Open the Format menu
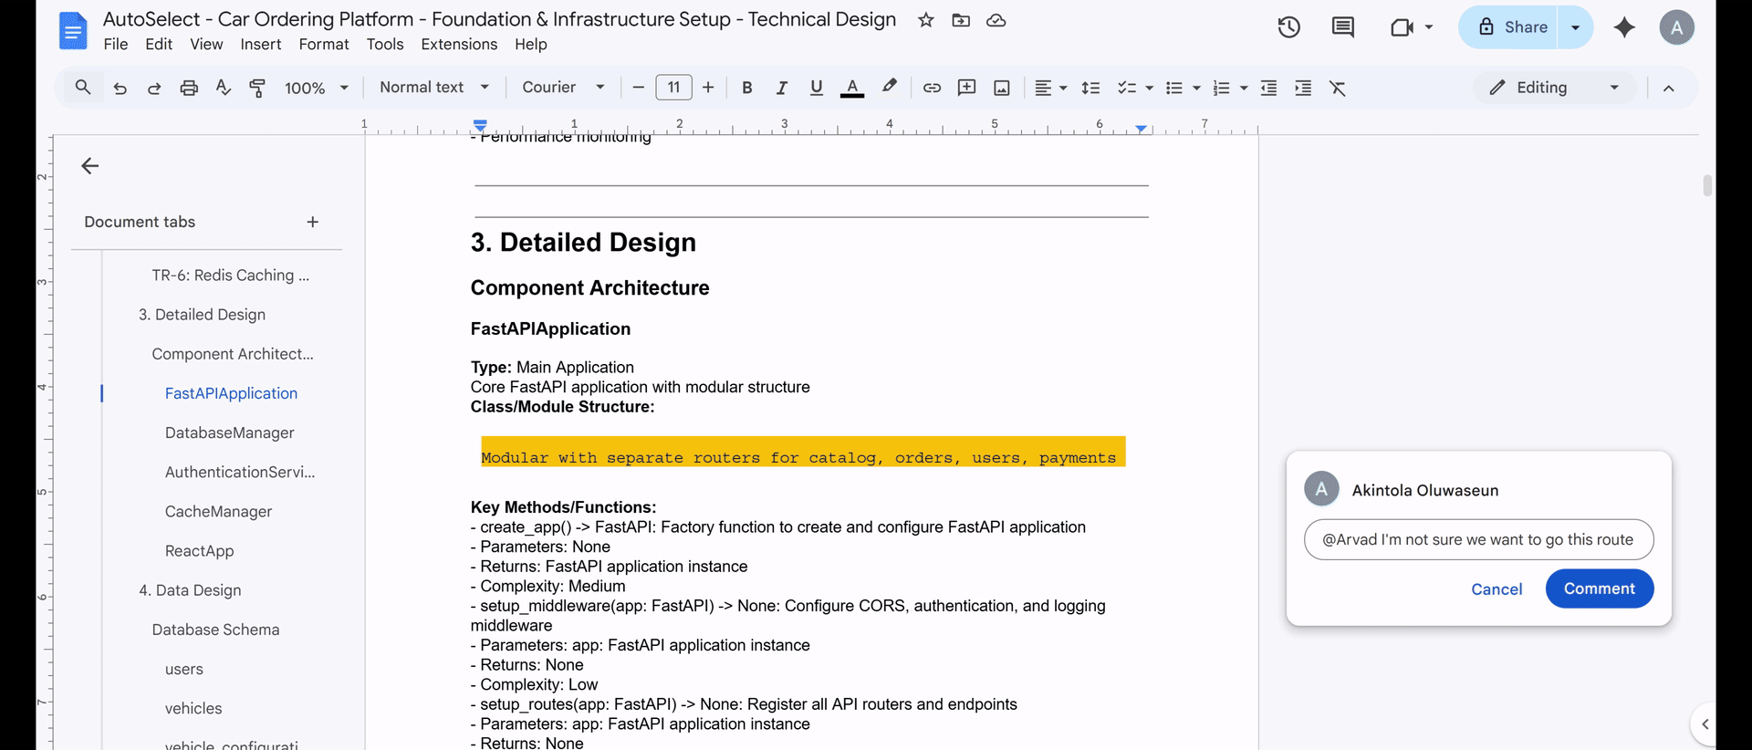1752x750 pixels. pyautogui.click(x=323, y=44)
